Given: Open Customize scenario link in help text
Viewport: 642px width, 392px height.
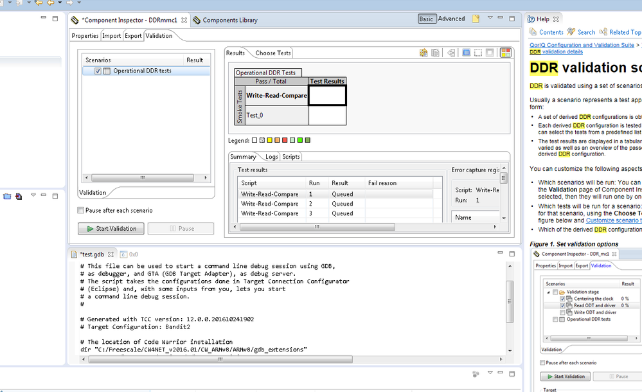Looking at the screenshot, I should pyautogui.click(x=614, y=220).
